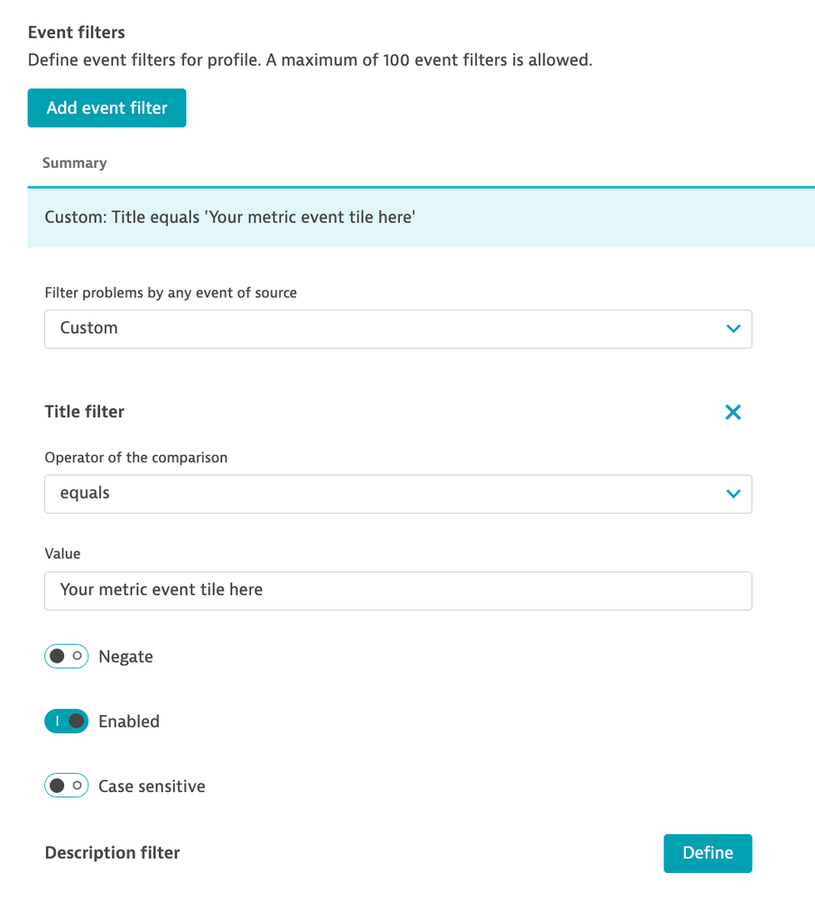Define the Description filter

coord(708,853)
